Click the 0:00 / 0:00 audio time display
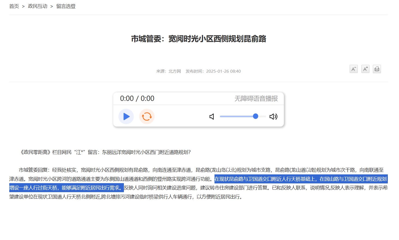This screenshot has width=399, height=240. [137, 98]
